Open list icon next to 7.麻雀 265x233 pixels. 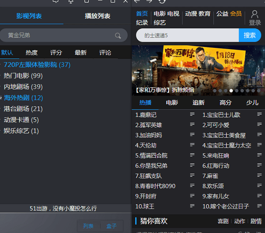point(259,175)
